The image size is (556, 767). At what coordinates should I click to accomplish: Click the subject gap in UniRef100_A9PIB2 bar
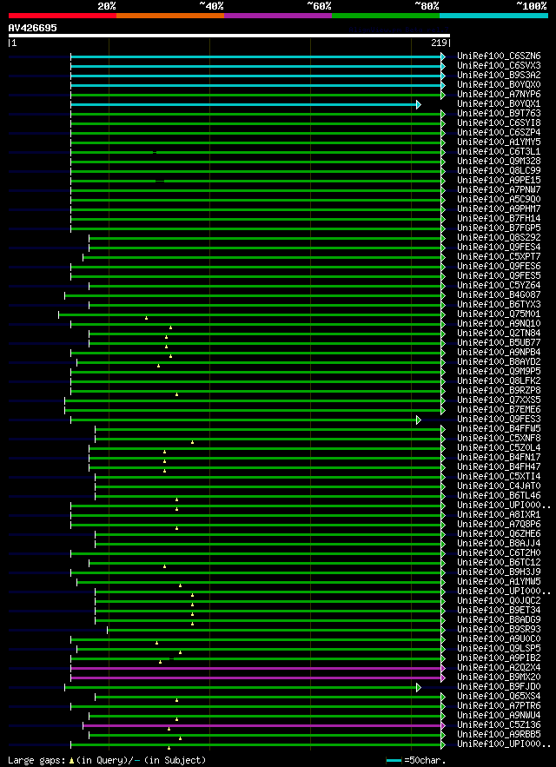click(172, 659)
